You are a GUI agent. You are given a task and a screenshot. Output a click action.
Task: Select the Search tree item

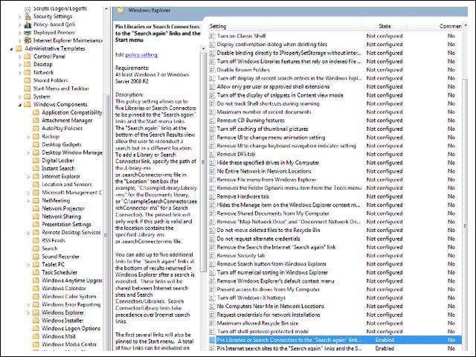50,248
